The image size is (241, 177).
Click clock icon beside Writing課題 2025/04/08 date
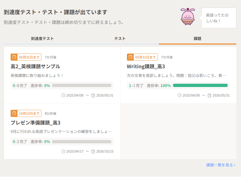pyautogui.click(x=180, y=95)
